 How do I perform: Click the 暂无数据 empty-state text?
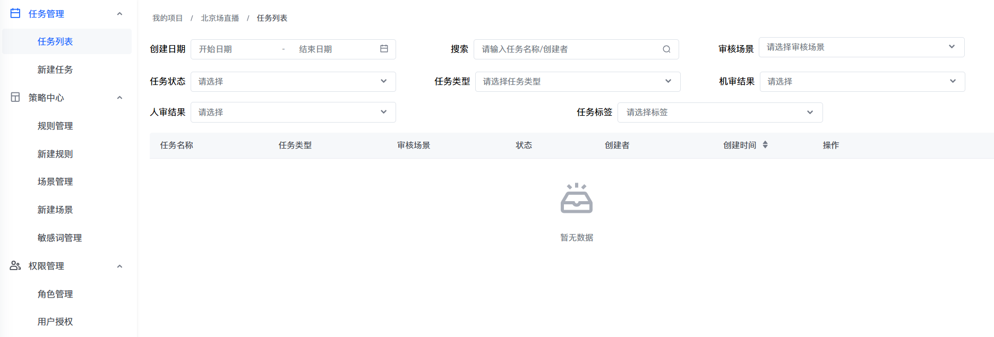click(577, 238)
